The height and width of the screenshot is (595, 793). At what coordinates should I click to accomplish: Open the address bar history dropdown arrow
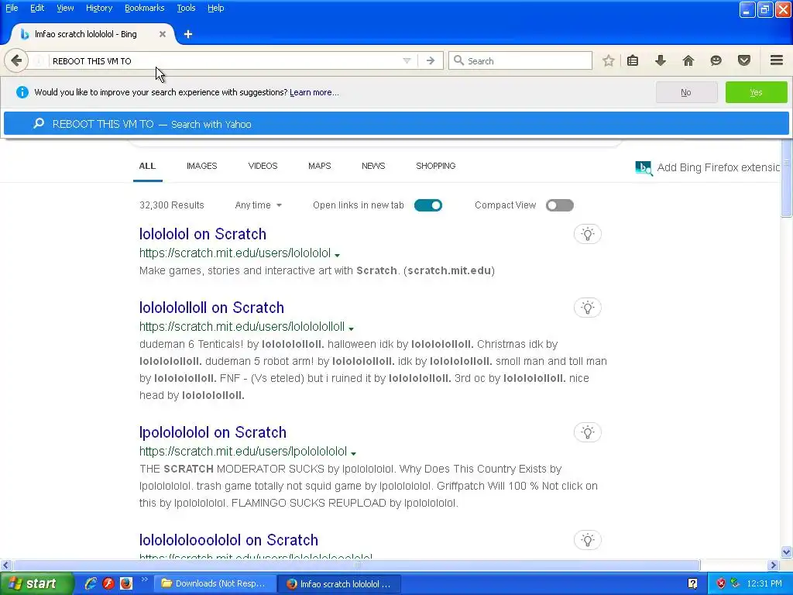[x=407, y=60]
